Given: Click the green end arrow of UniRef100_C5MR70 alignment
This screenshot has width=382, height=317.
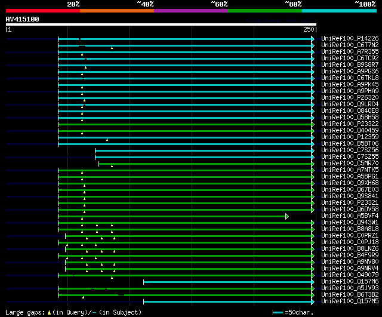Looking at the screenshot, I should [313, 164].
